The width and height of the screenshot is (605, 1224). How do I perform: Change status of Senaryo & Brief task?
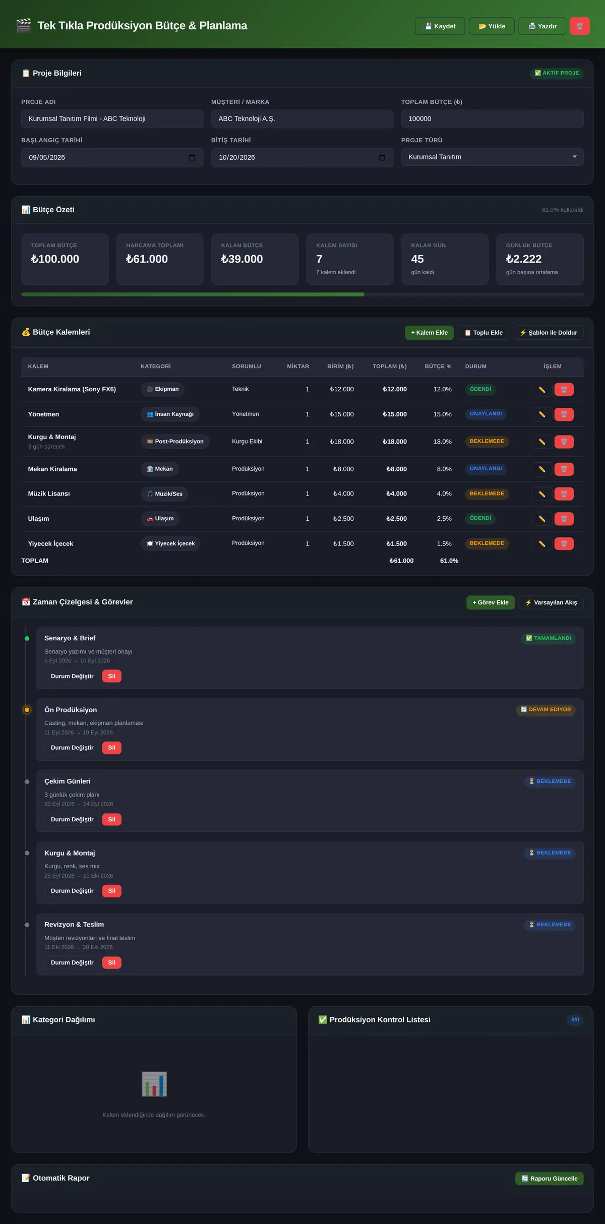coord(72,677)
